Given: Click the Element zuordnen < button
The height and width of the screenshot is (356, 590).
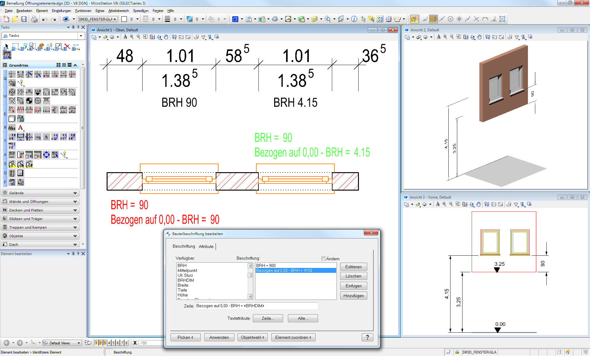Looking at the screenshot, I should [x=293, y=337].
